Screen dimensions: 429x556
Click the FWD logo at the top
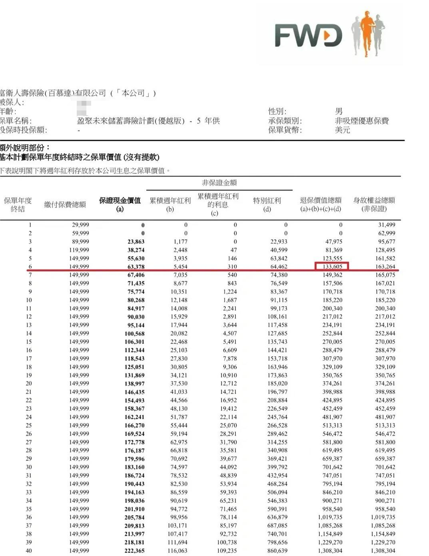coord(308,36)
